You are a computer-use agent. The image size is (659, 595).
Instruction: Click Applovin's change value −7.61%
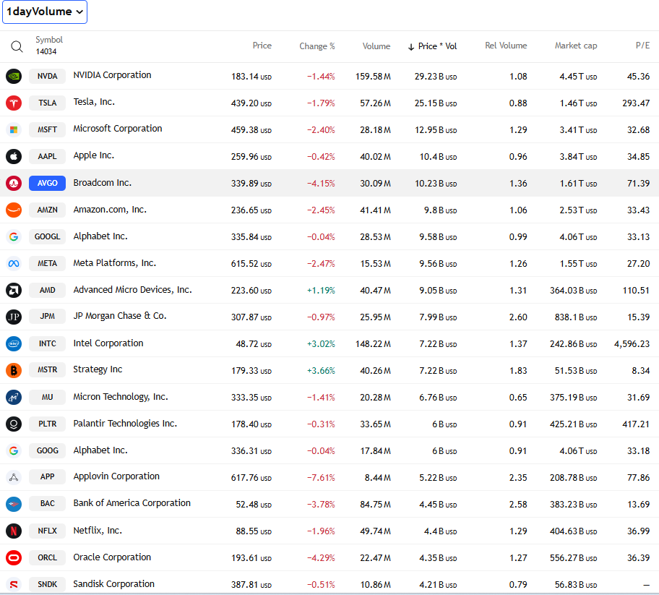[321, 478]
